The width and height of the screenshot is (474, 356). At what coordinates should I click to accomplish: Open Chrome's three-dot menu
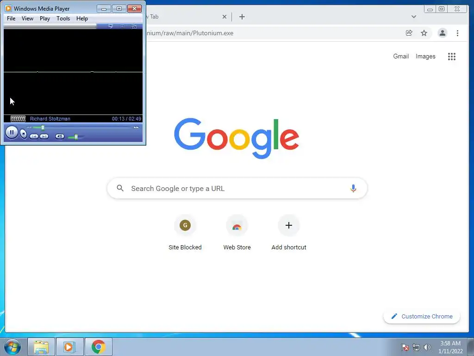[457, 33]
